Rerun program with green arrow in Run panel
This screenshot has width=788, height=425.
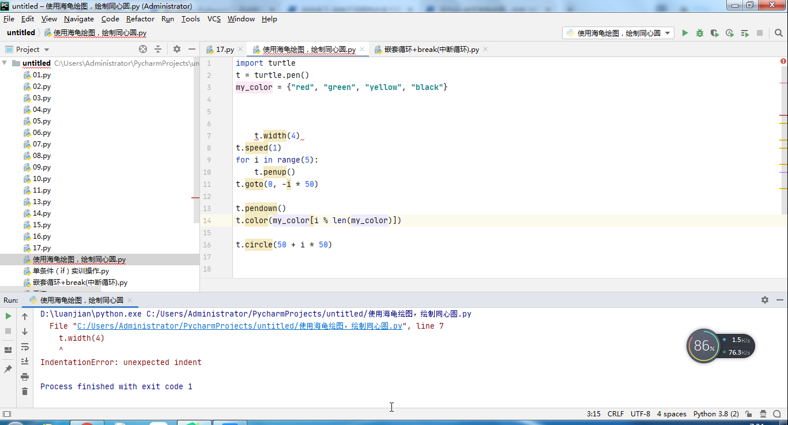(8, 317)
